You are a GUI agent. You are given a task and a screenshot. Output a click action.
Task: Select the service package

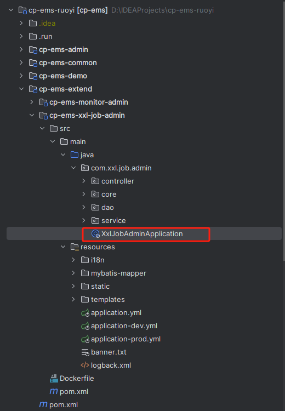pyautogui.click(x=113, y=221)
